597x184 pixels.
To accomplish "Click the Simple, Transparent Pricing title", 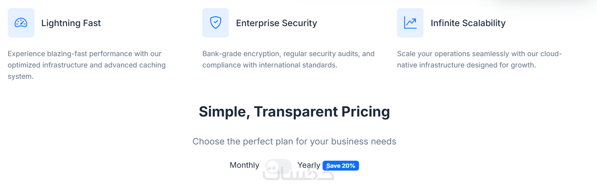I will 294,112.
